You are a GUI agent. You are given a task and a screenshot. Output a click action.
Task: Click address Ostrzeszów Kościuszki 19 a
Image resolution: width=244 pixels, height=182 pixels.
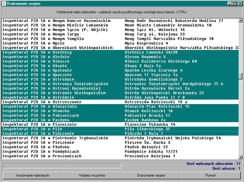pos(156,102)
